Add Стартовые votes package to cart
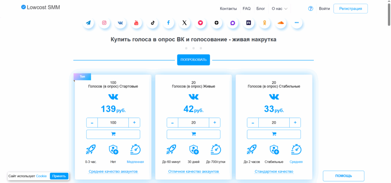The width and height of the screenshot is (391, 183). 113,134
